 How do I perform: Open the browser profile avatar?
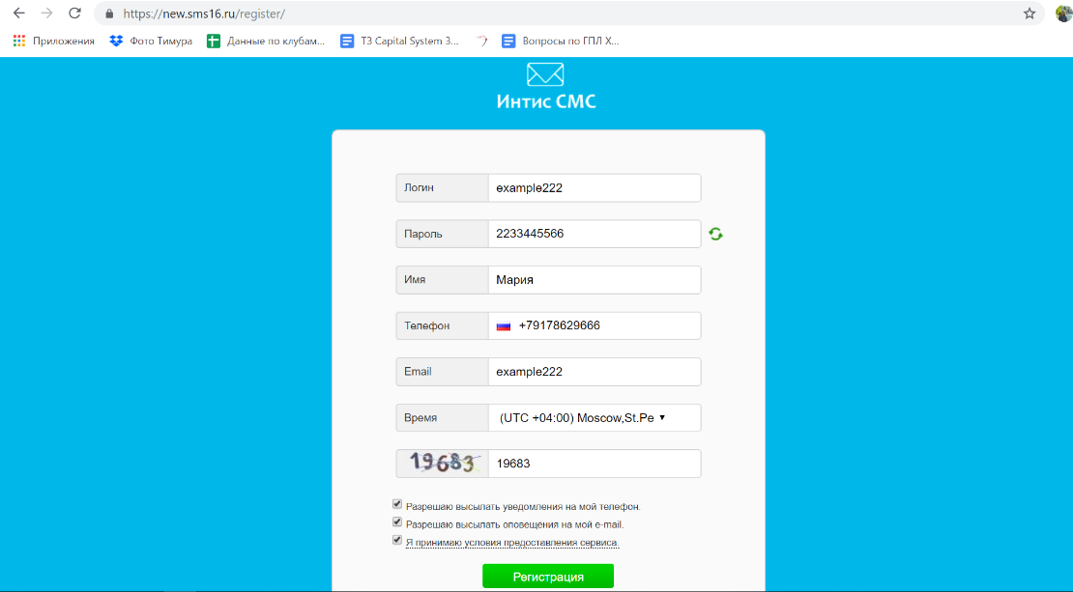coord(1065,13)
